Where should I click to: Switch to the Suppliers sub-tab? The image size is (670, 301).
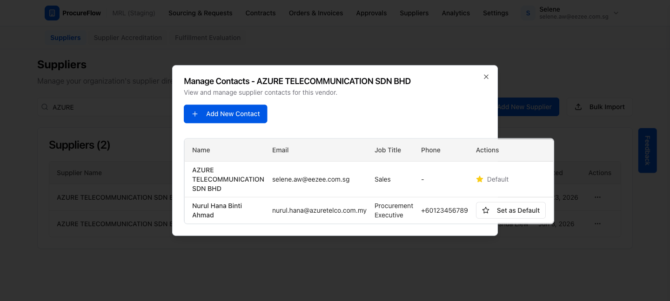click(65, 38)
